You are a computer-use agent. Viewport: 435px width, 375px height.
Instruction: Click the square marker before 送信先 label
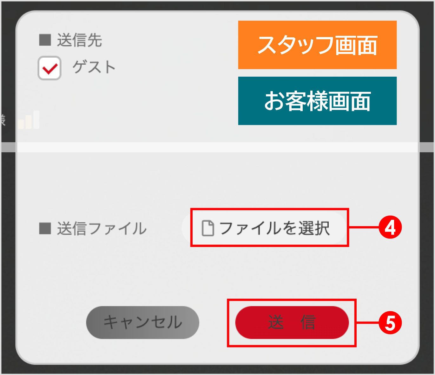coord(45,39)
